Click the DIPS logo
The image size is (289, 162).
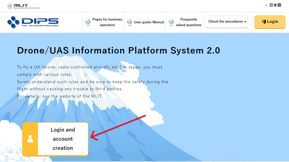click(x=33, y=22)
